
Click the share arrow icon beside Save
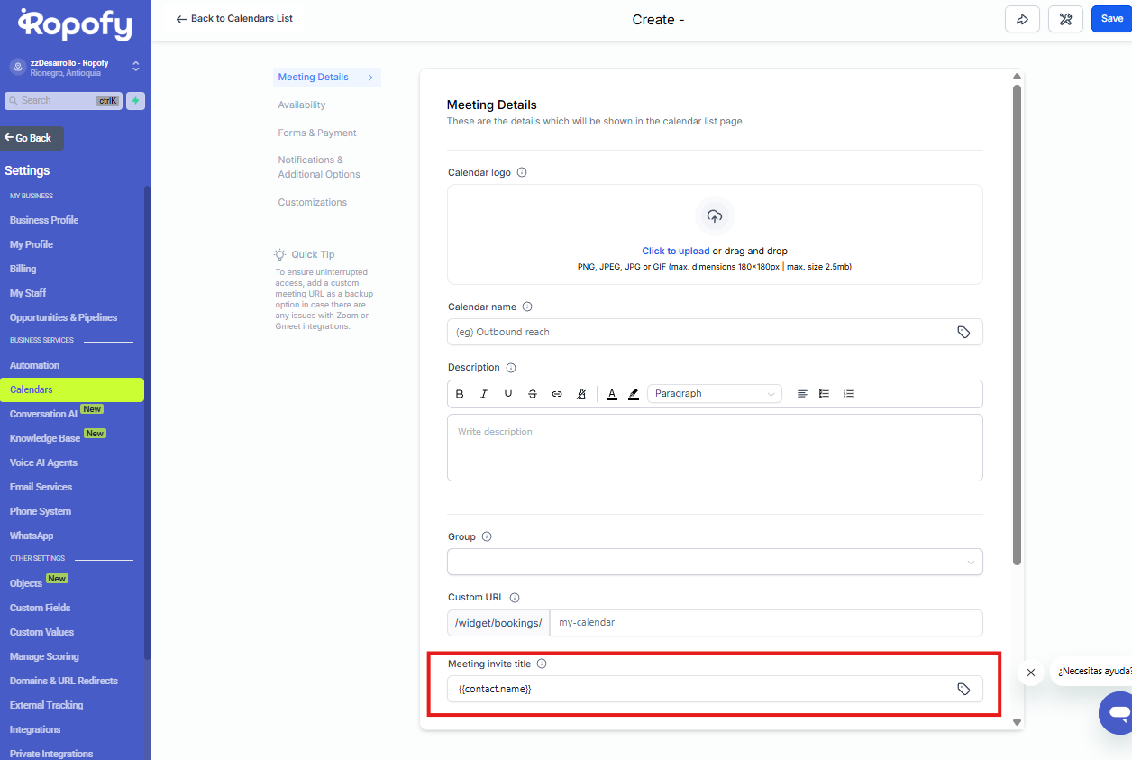pos(1022,19)
